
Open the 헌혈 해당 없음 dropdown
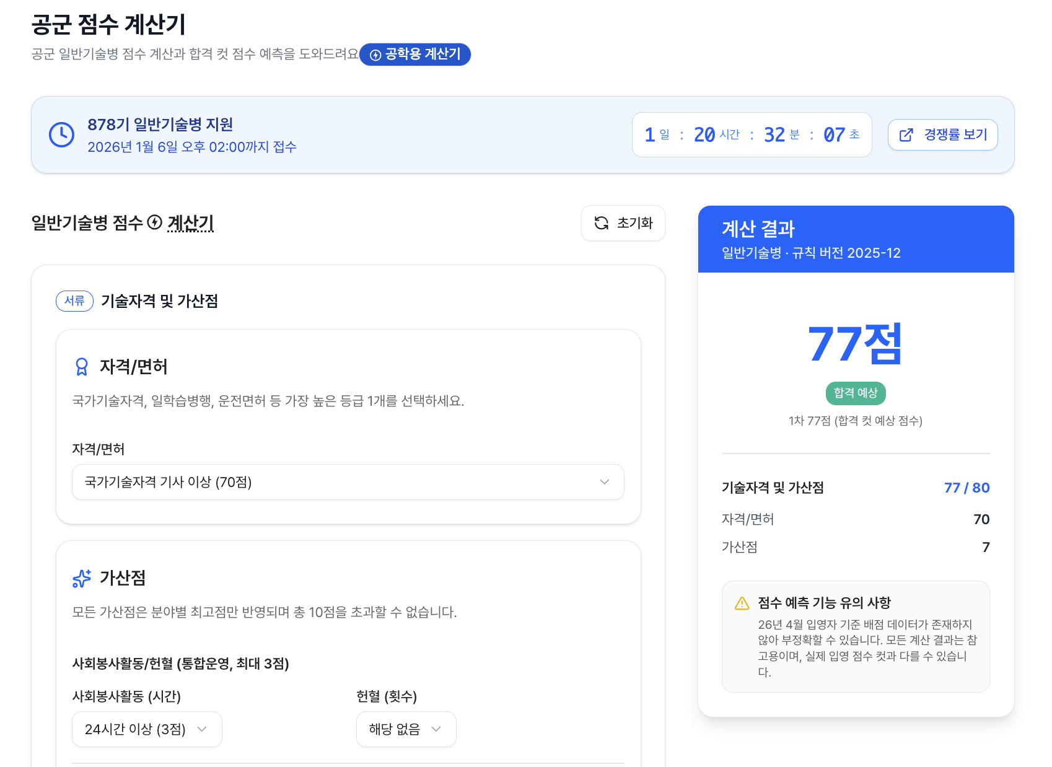coord(406,729)
